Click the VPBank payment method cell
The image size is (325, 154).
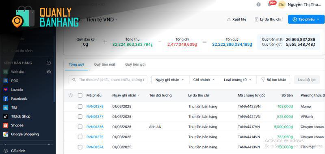tap(307, 117)
